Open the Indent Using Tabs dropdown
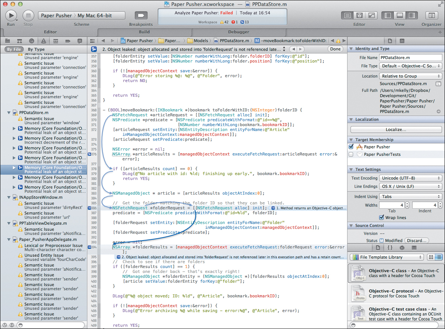 (411, 196)
